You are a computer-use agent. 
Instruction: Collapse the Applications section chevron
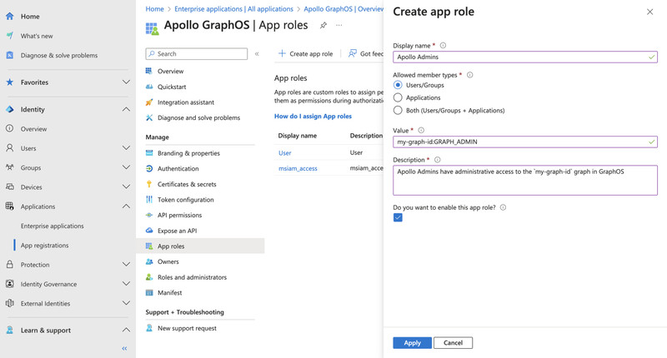[126, 206]
